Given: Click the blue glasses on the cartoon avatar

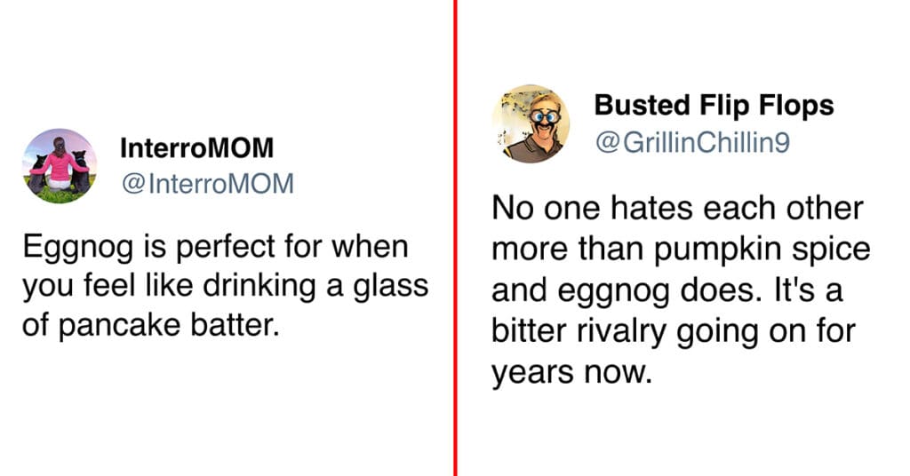Looking at the screenshot, I should click(545, 117).
